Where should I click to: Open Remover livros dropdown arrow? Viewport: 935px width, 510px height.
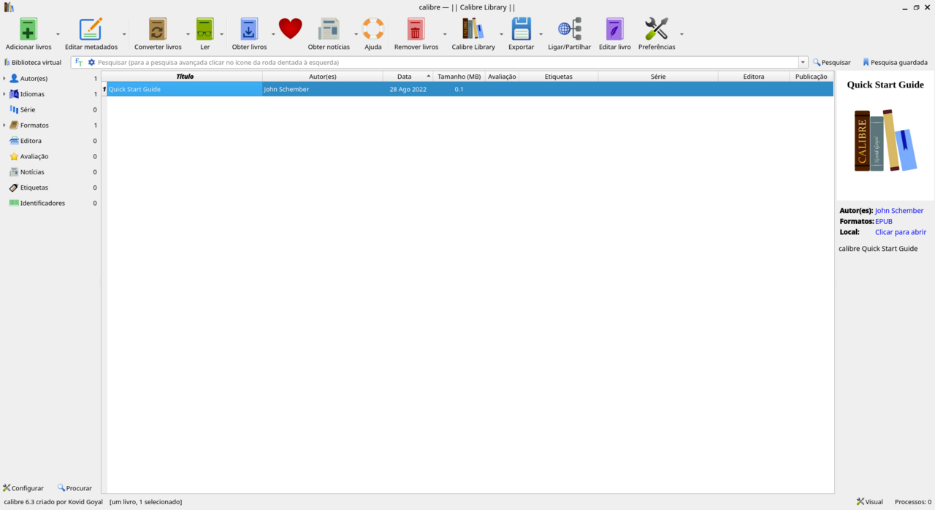coord(445,34)
